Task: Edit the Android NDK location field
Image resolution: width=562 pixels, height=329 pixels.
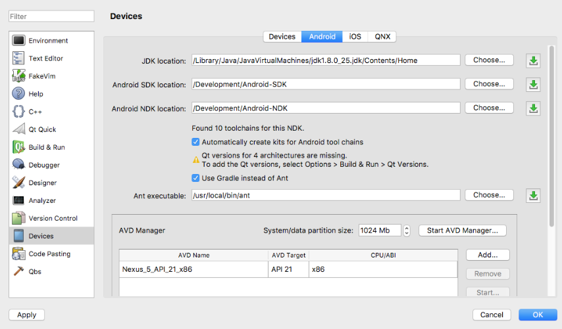Action: pyautogui.click(x=326, y=108)
